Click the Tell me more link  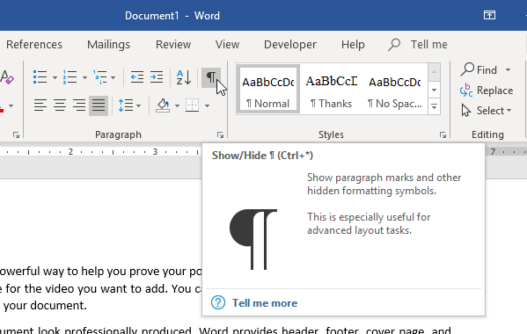coord(265,302)
